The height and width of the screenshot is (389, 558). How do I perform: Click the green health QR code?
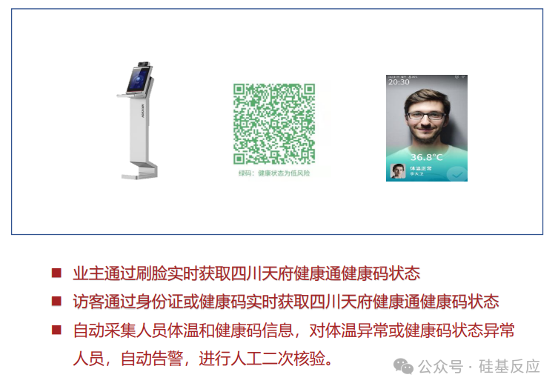click(274, 124)
